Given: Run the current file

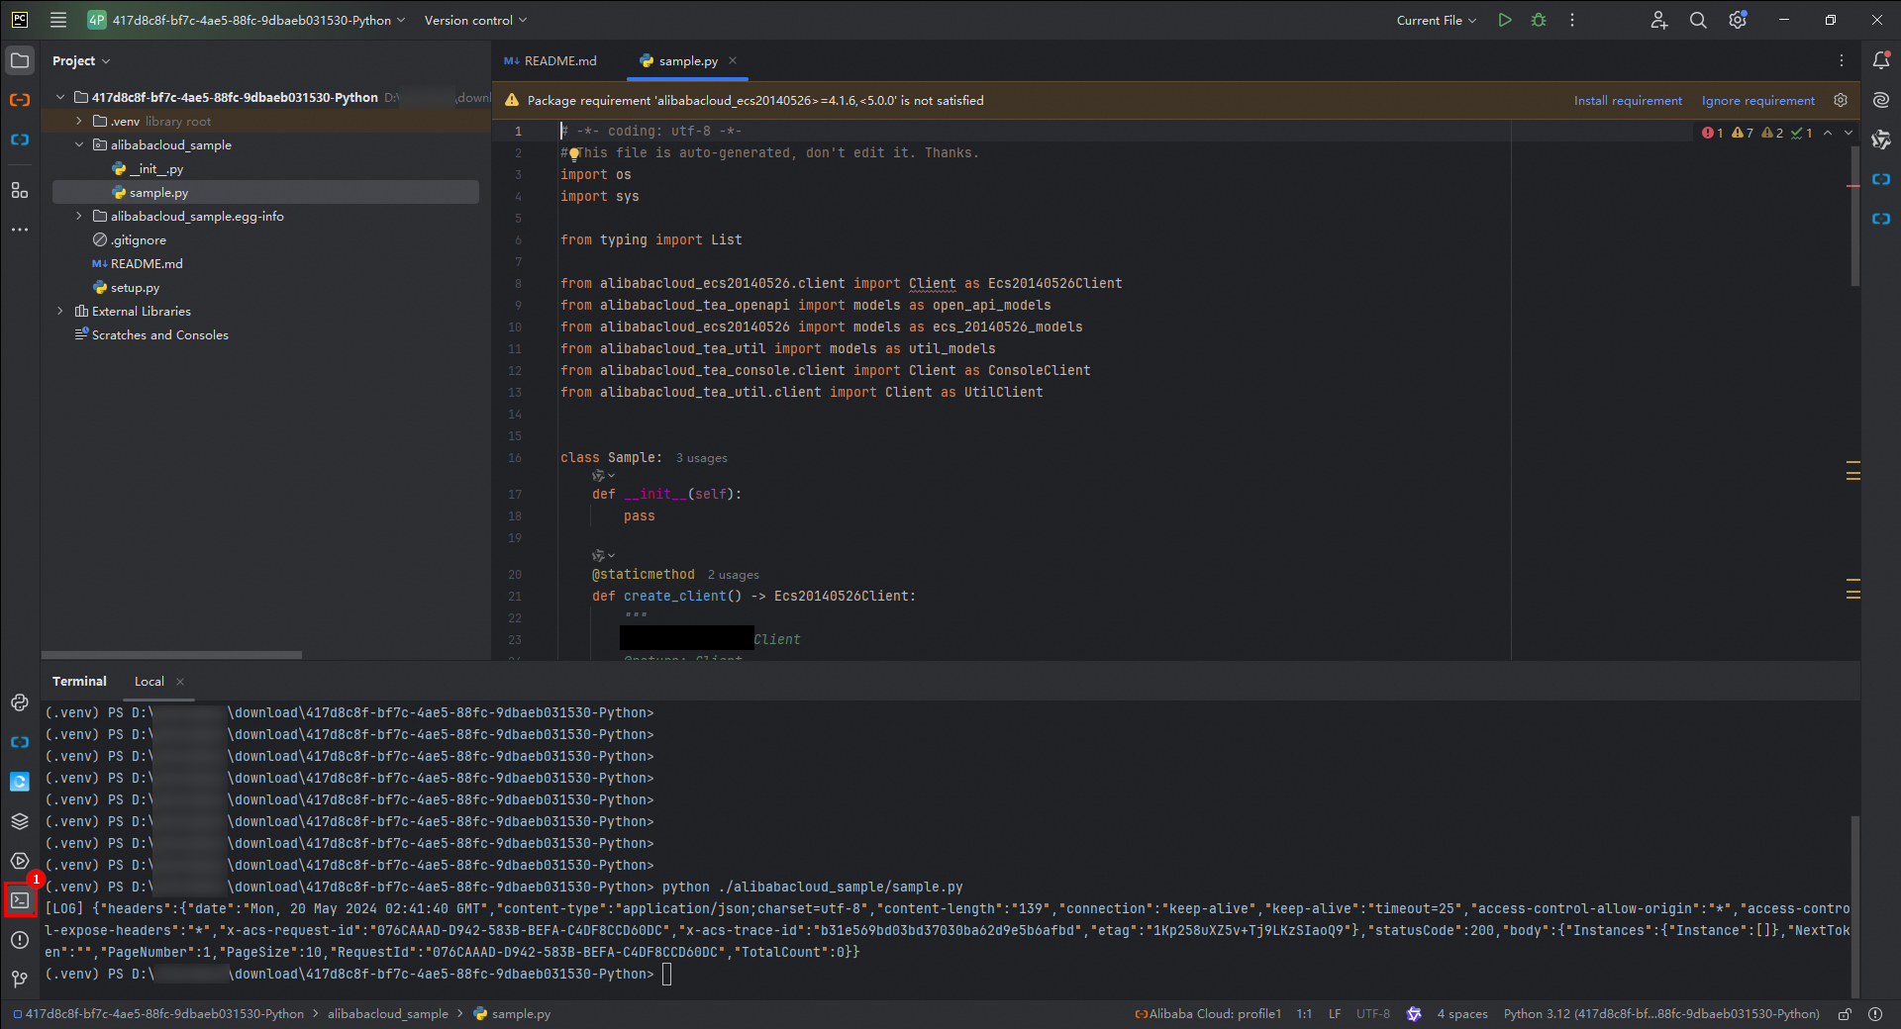Looking at the screenshot, I should [x=1505, y=20].
